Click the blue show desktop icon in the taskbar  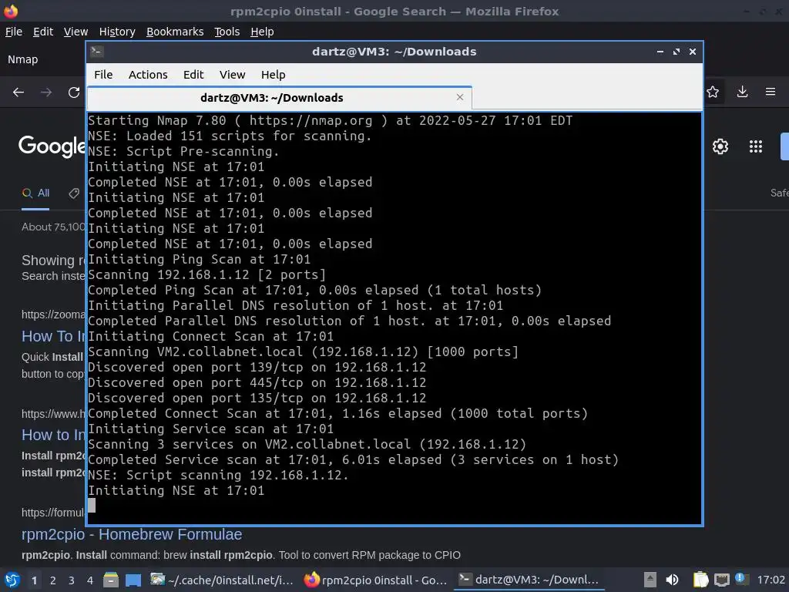tap(133, 580)
